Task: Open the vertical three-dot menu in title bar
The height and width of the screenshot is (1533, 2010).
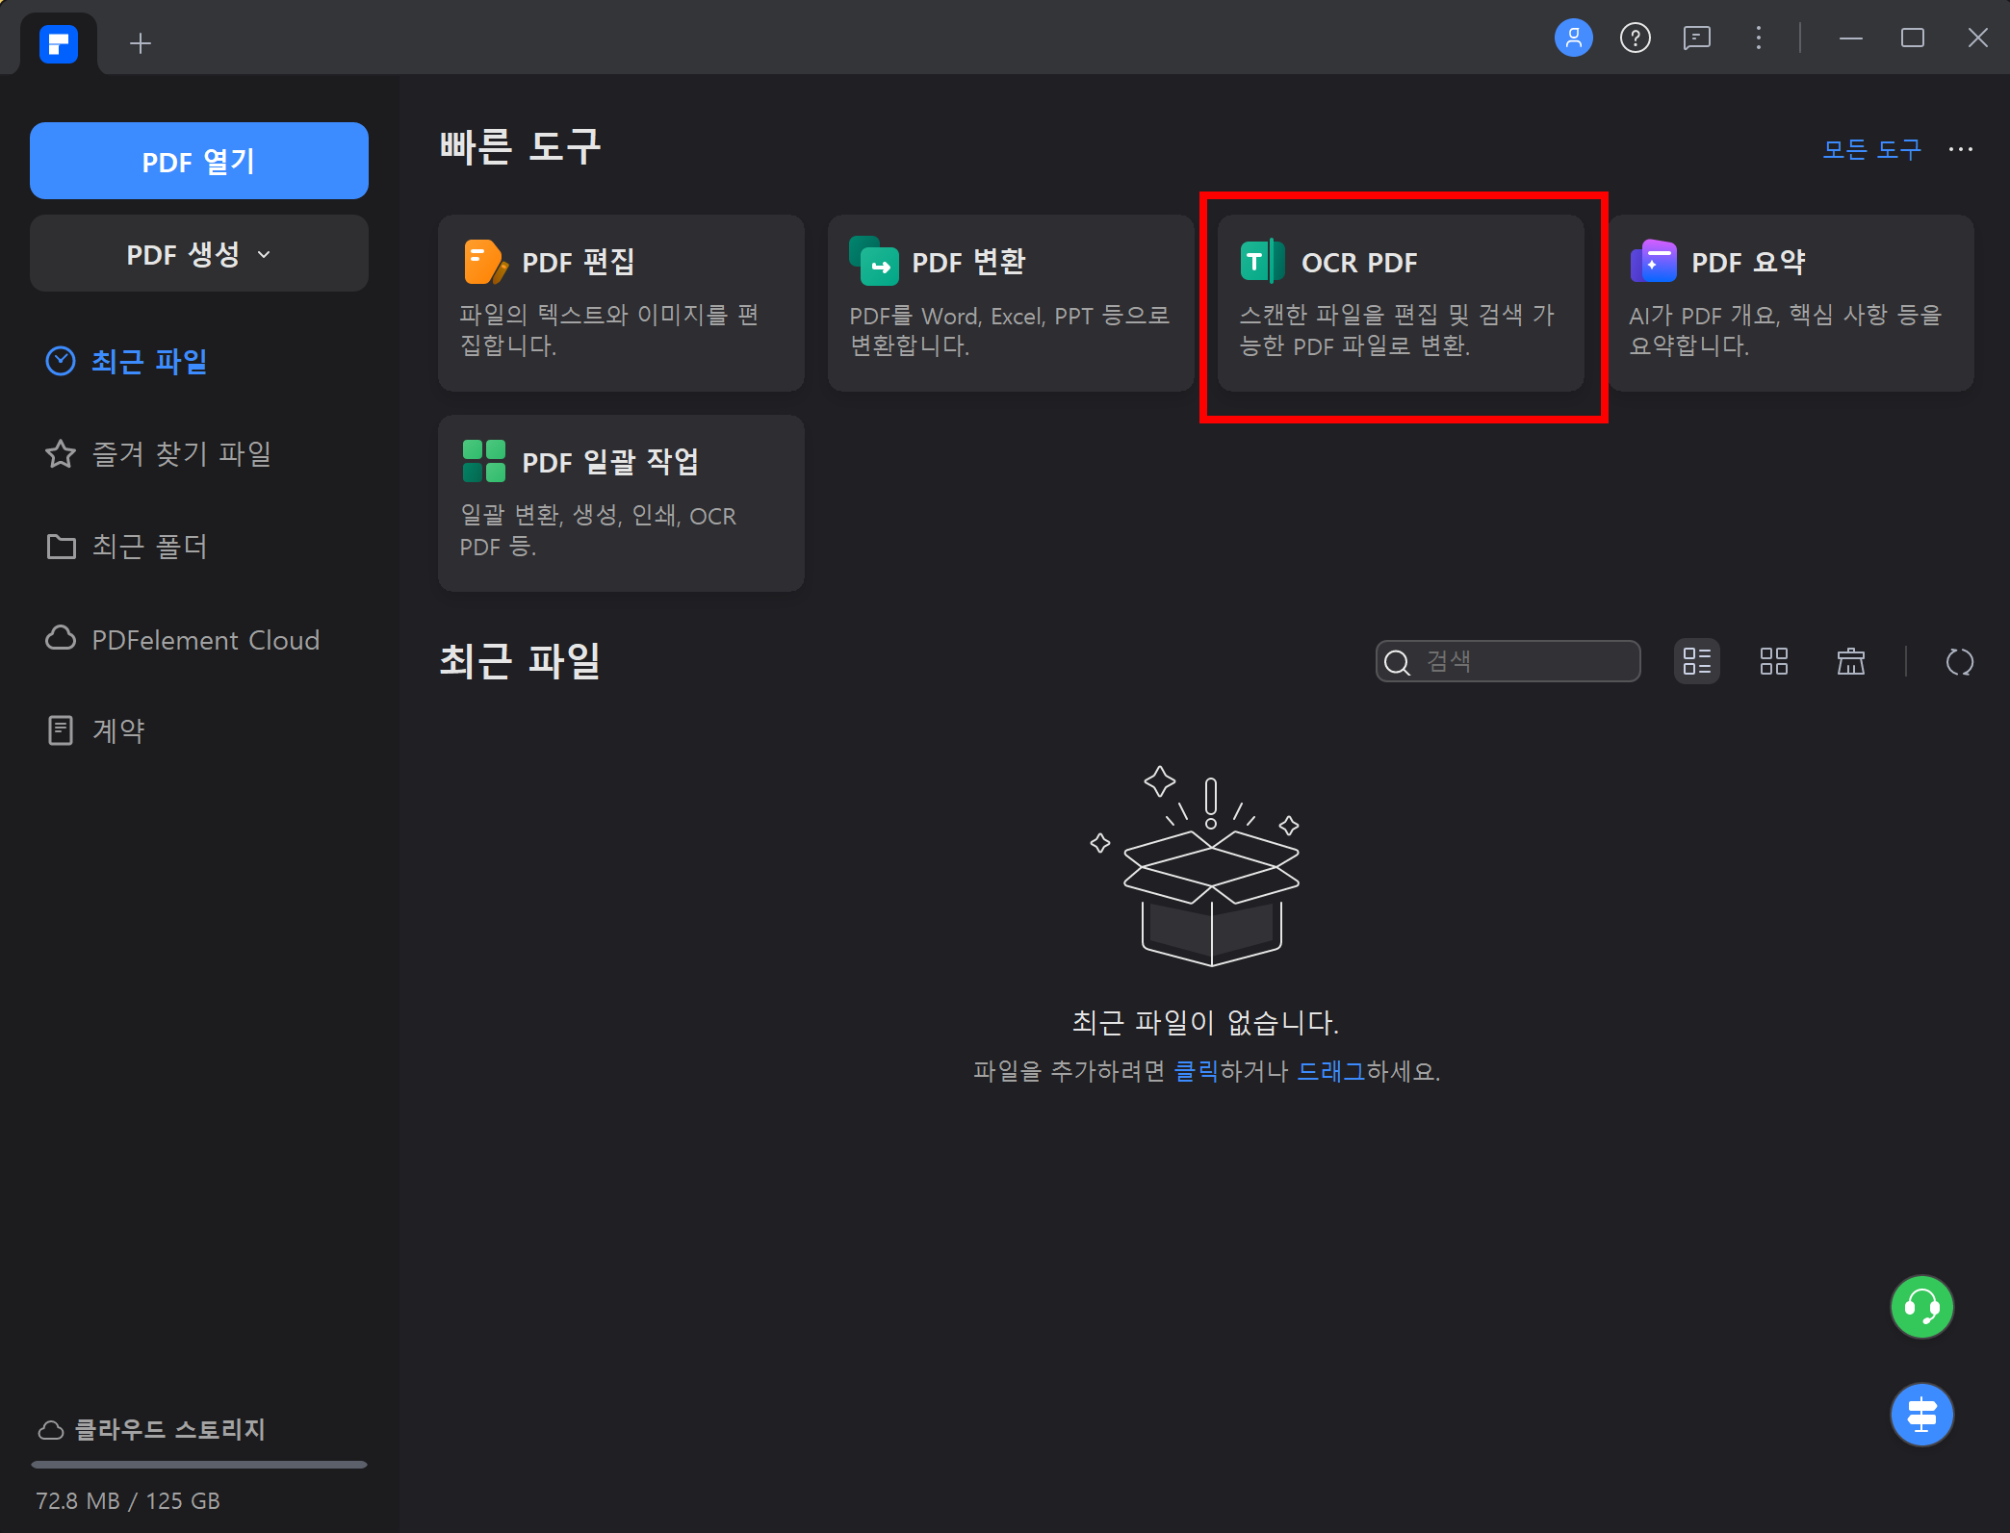Action: pos(1758,38)
